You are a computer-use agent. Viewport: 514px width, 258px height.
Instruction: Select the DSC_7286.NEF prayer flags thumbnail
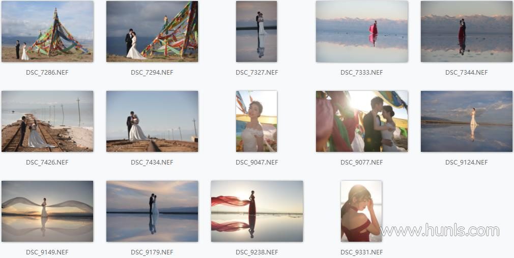[x=47, y=31]
